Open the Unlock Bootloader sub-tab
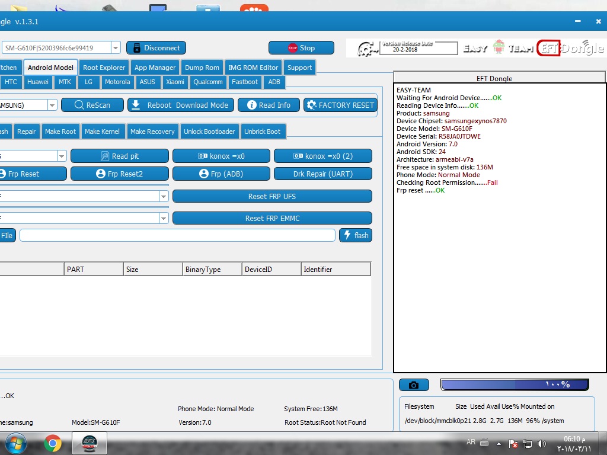607x455 pixels. (209, 132)
